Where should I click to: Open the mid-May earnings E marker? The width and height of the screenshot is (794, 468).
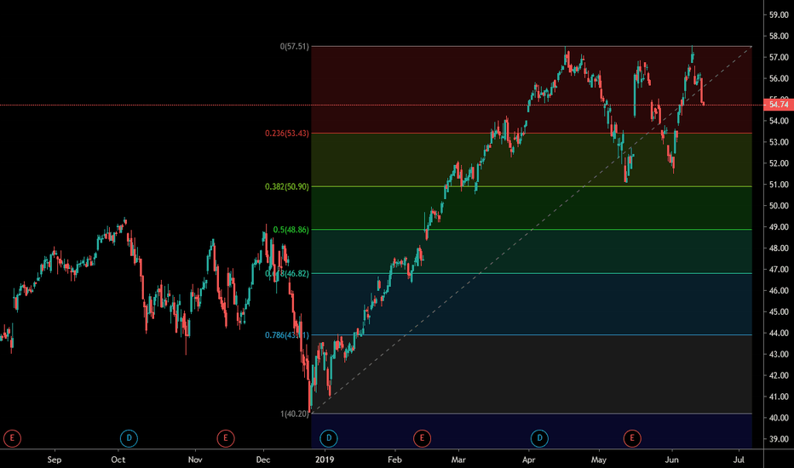point(632,438)
